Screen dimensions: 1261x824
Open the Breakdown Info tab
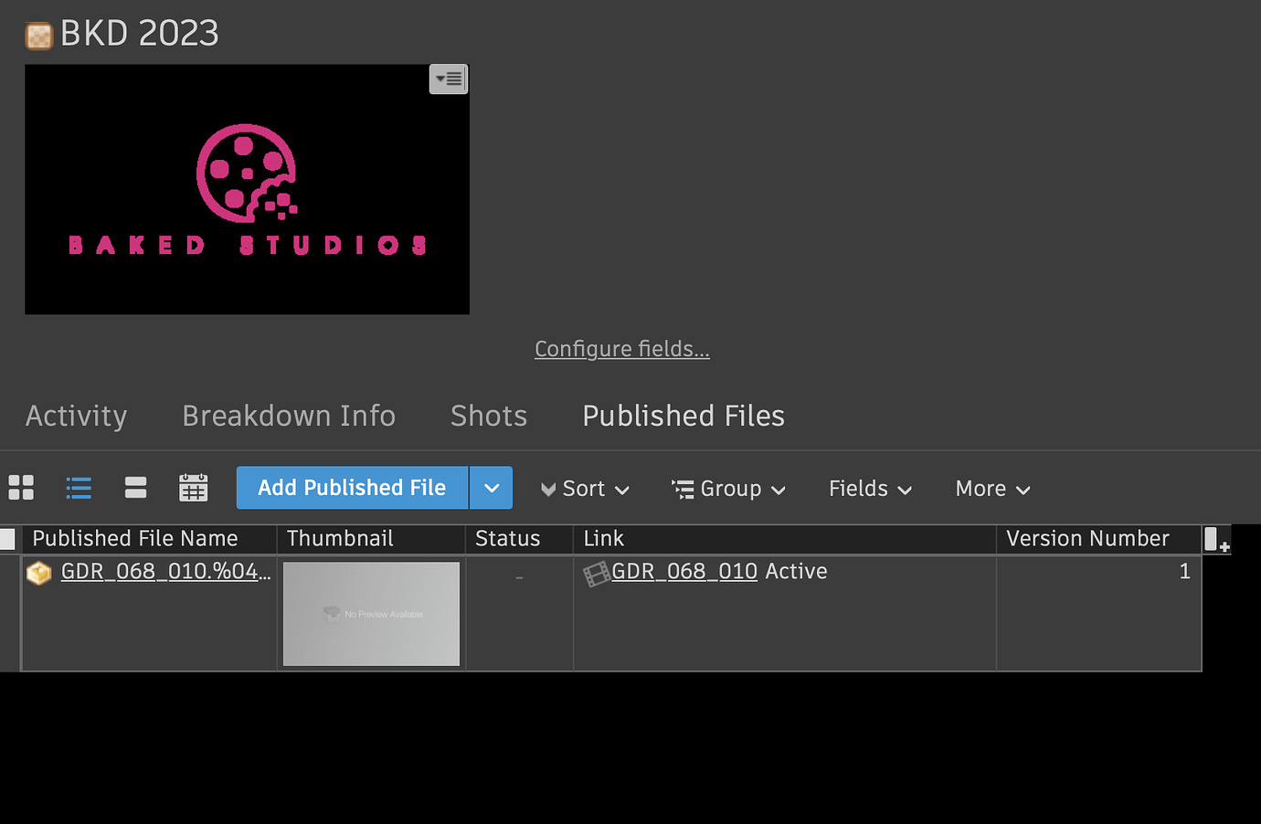pyautogui.click(x=289, y=416)
